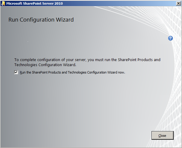Click the word 'SharePoint Products and' in the paragraph
Image resolution: width=182 pixels, height=148 pixels.
click(x=139, y=60)
